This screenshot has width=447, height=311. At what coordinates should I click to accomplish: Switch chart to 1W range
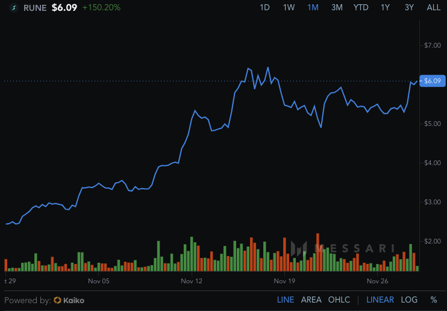click(x=289, y=7)
